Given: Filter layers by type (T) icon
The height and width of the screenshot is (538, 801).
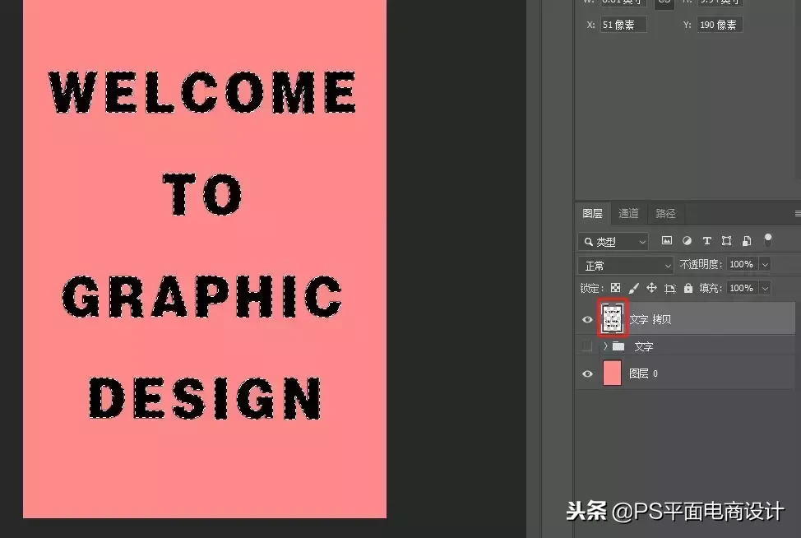Looking at the screenshot, I should pyautogui.click(x=707, y=241).
